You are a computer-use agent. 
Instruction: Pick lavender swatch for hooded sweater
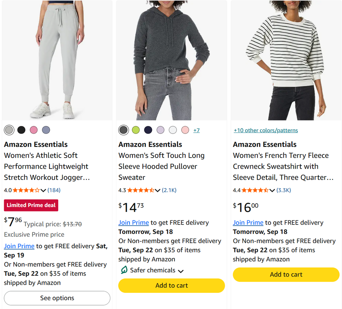pos(160,130)
